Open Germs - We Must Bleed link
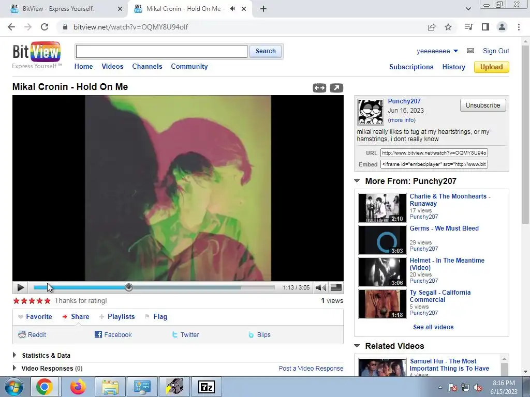This screenshot has width=530, height=397. pos(444,228)
